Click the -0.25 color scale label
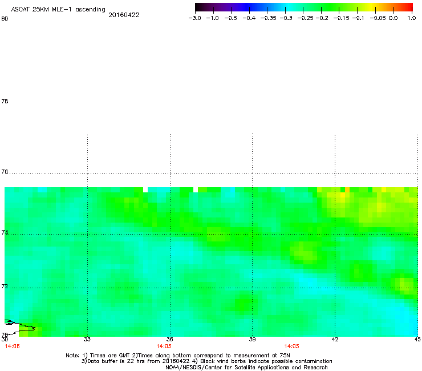Image resolution: width=422 pixels, height=371 pixels. click(305, 18)
